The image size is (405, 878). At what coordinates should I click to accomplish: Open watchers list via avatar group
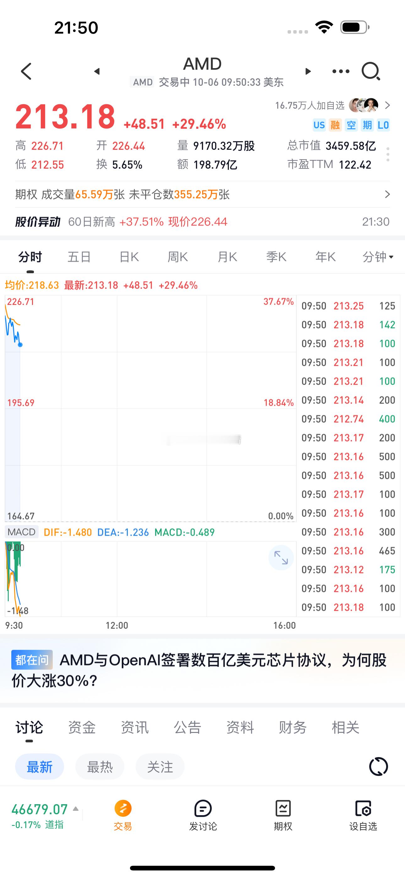point(364,105)
